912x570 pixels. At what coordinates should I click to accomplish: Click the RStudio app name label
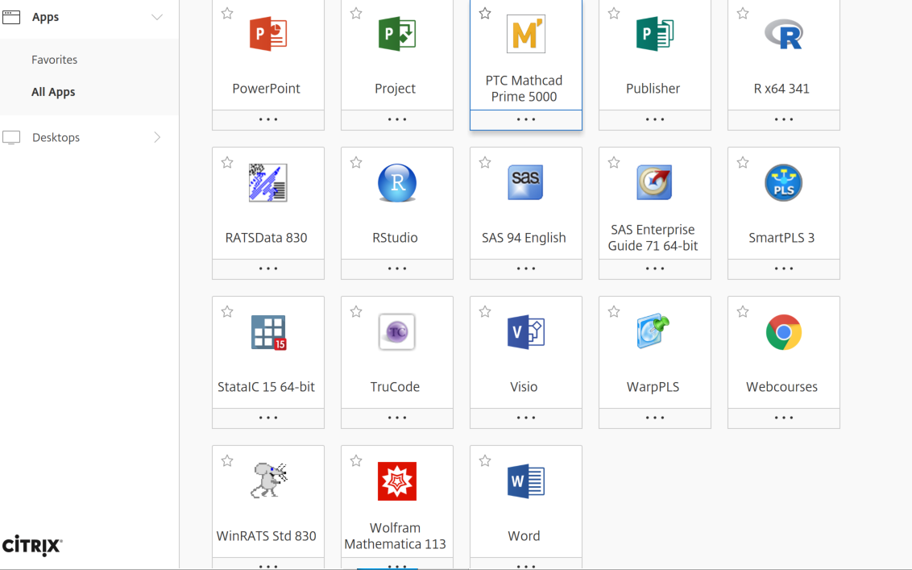tap(395, 238)
